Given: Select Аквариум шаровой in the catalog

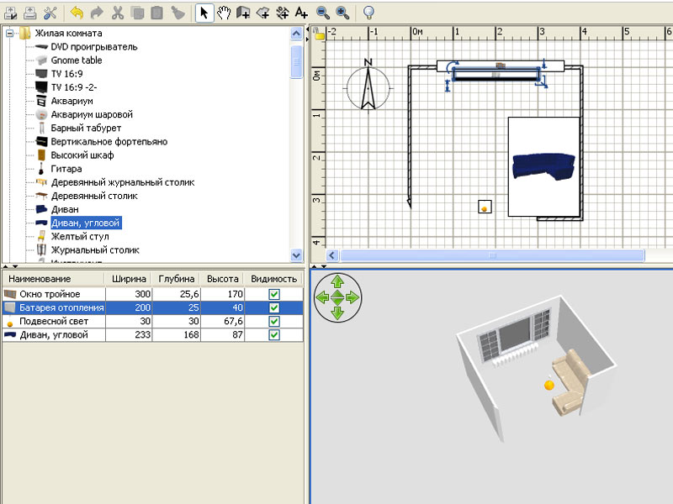Looking at the screenshot, I should pos(91,114).
